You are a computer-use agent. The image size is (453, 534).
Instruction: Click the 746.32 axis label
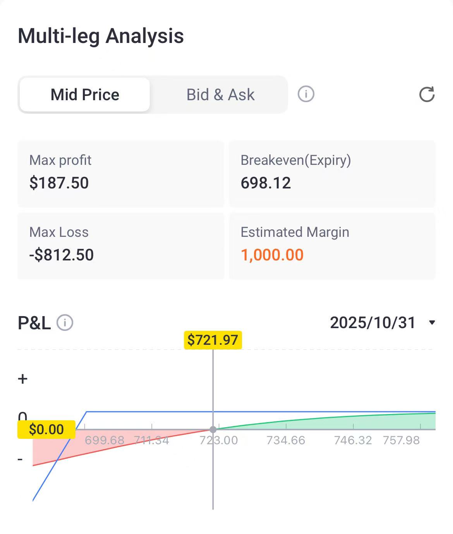pyautogui.click(x=353, y=440)
